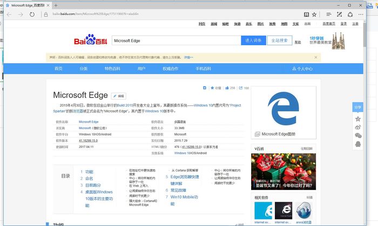Click 贴吧 in top Baidu links

click(225, 24)
